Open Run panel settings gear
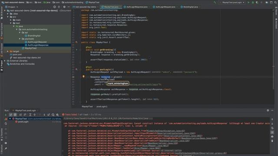This screenshot has height=156, width=278. [x=268, y=110]
